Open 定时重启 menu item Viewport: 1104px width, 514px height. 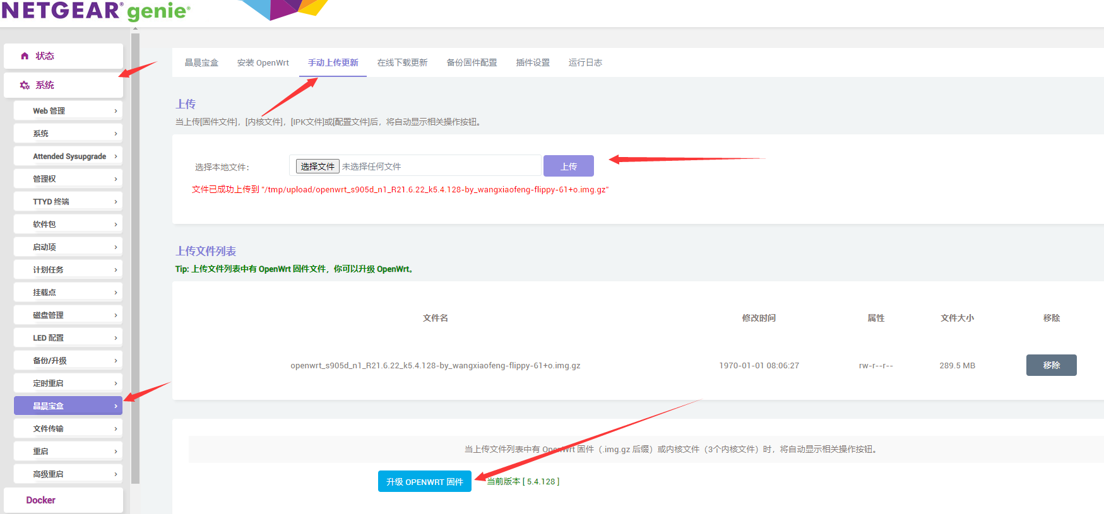68,383
